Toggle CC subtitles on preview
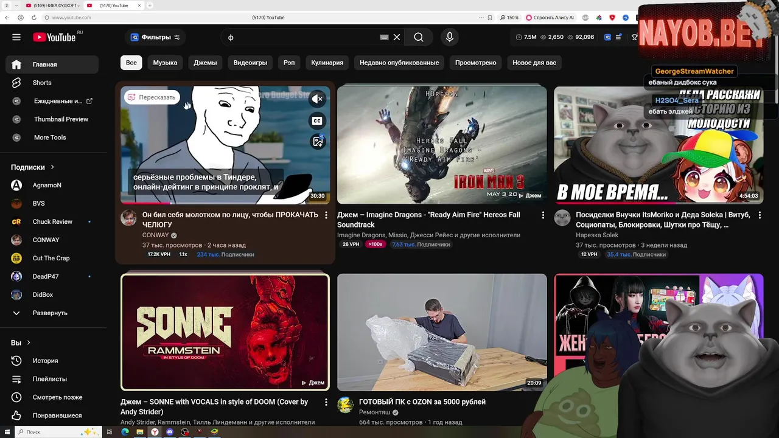The height and width of the screenshot is (438, 779). click(317, 120)
